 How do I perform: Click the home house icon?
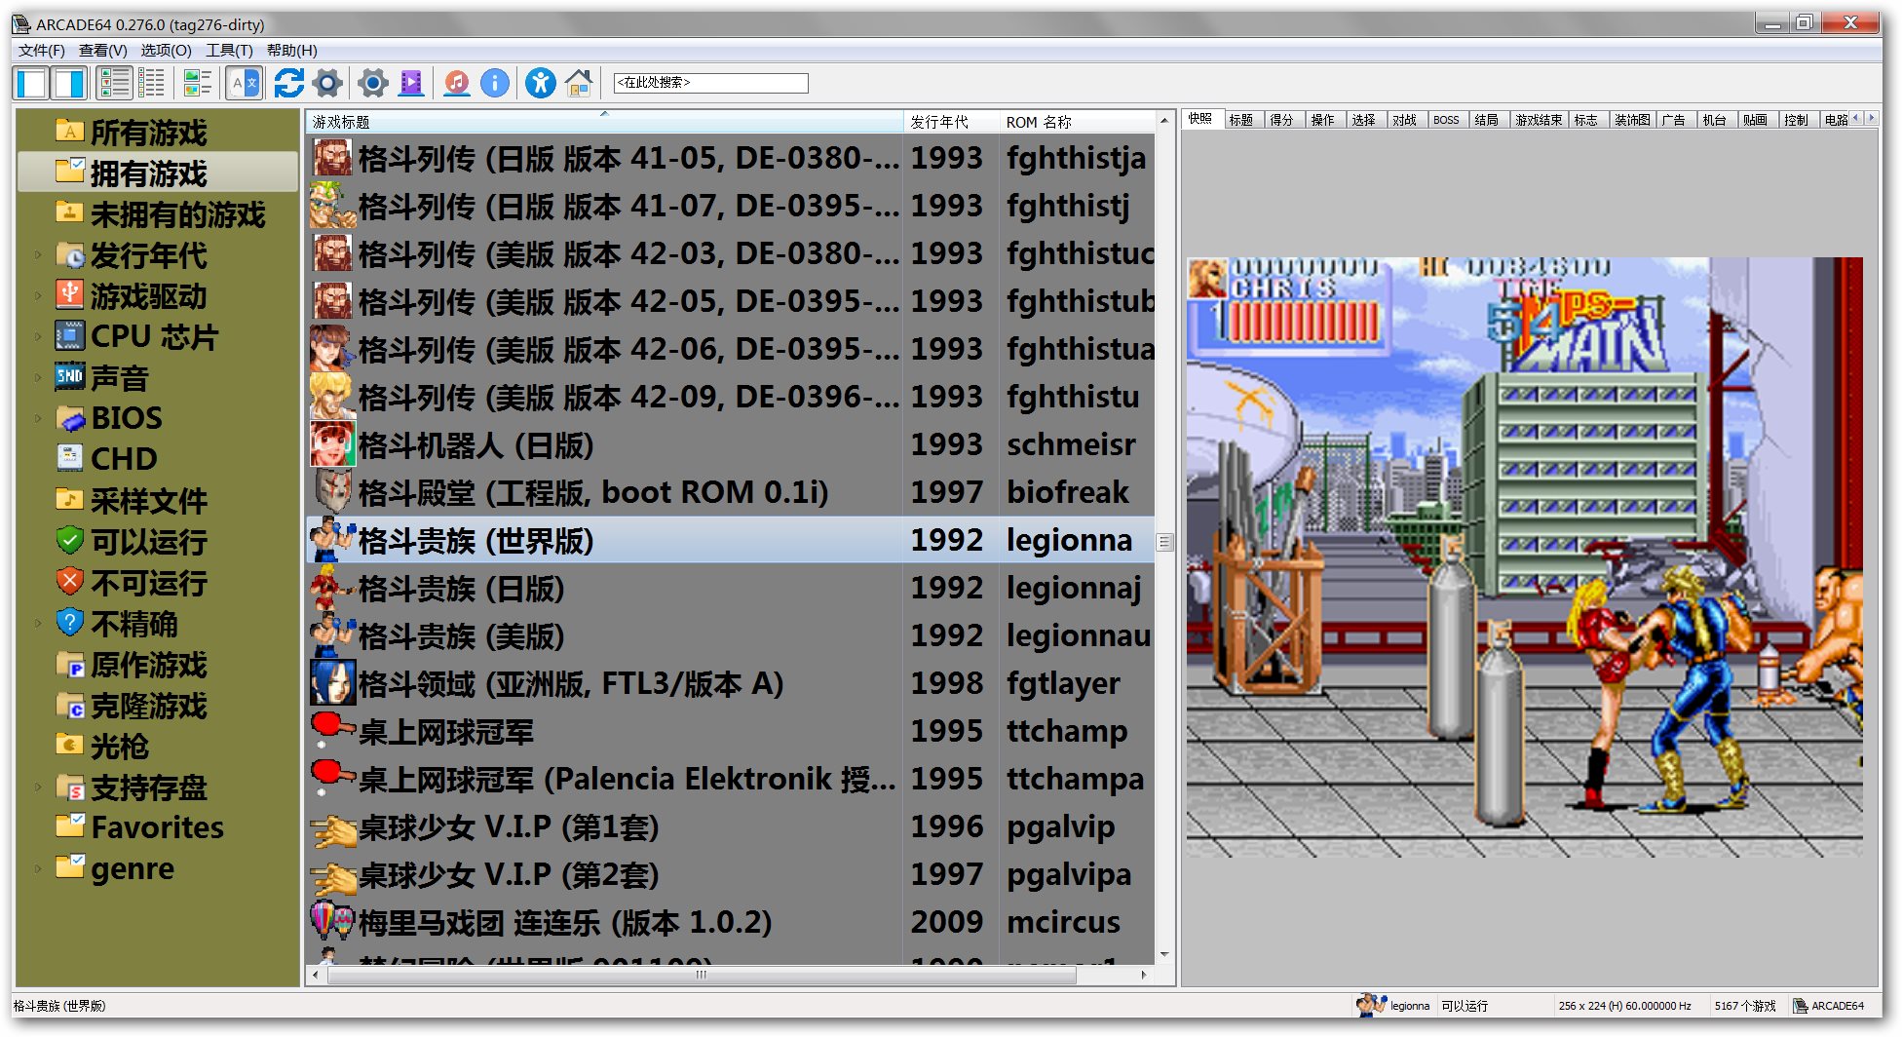tap(579, 84)
